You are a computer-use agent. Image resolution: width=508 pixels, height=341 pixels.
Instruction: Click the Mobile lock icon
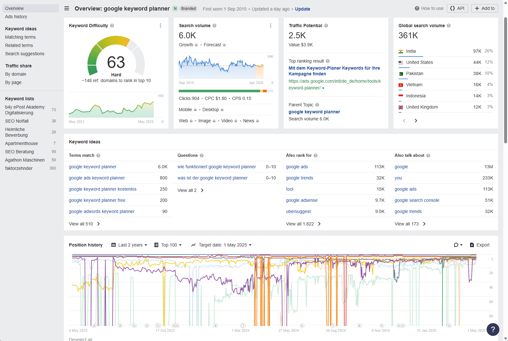coord(195,110)
